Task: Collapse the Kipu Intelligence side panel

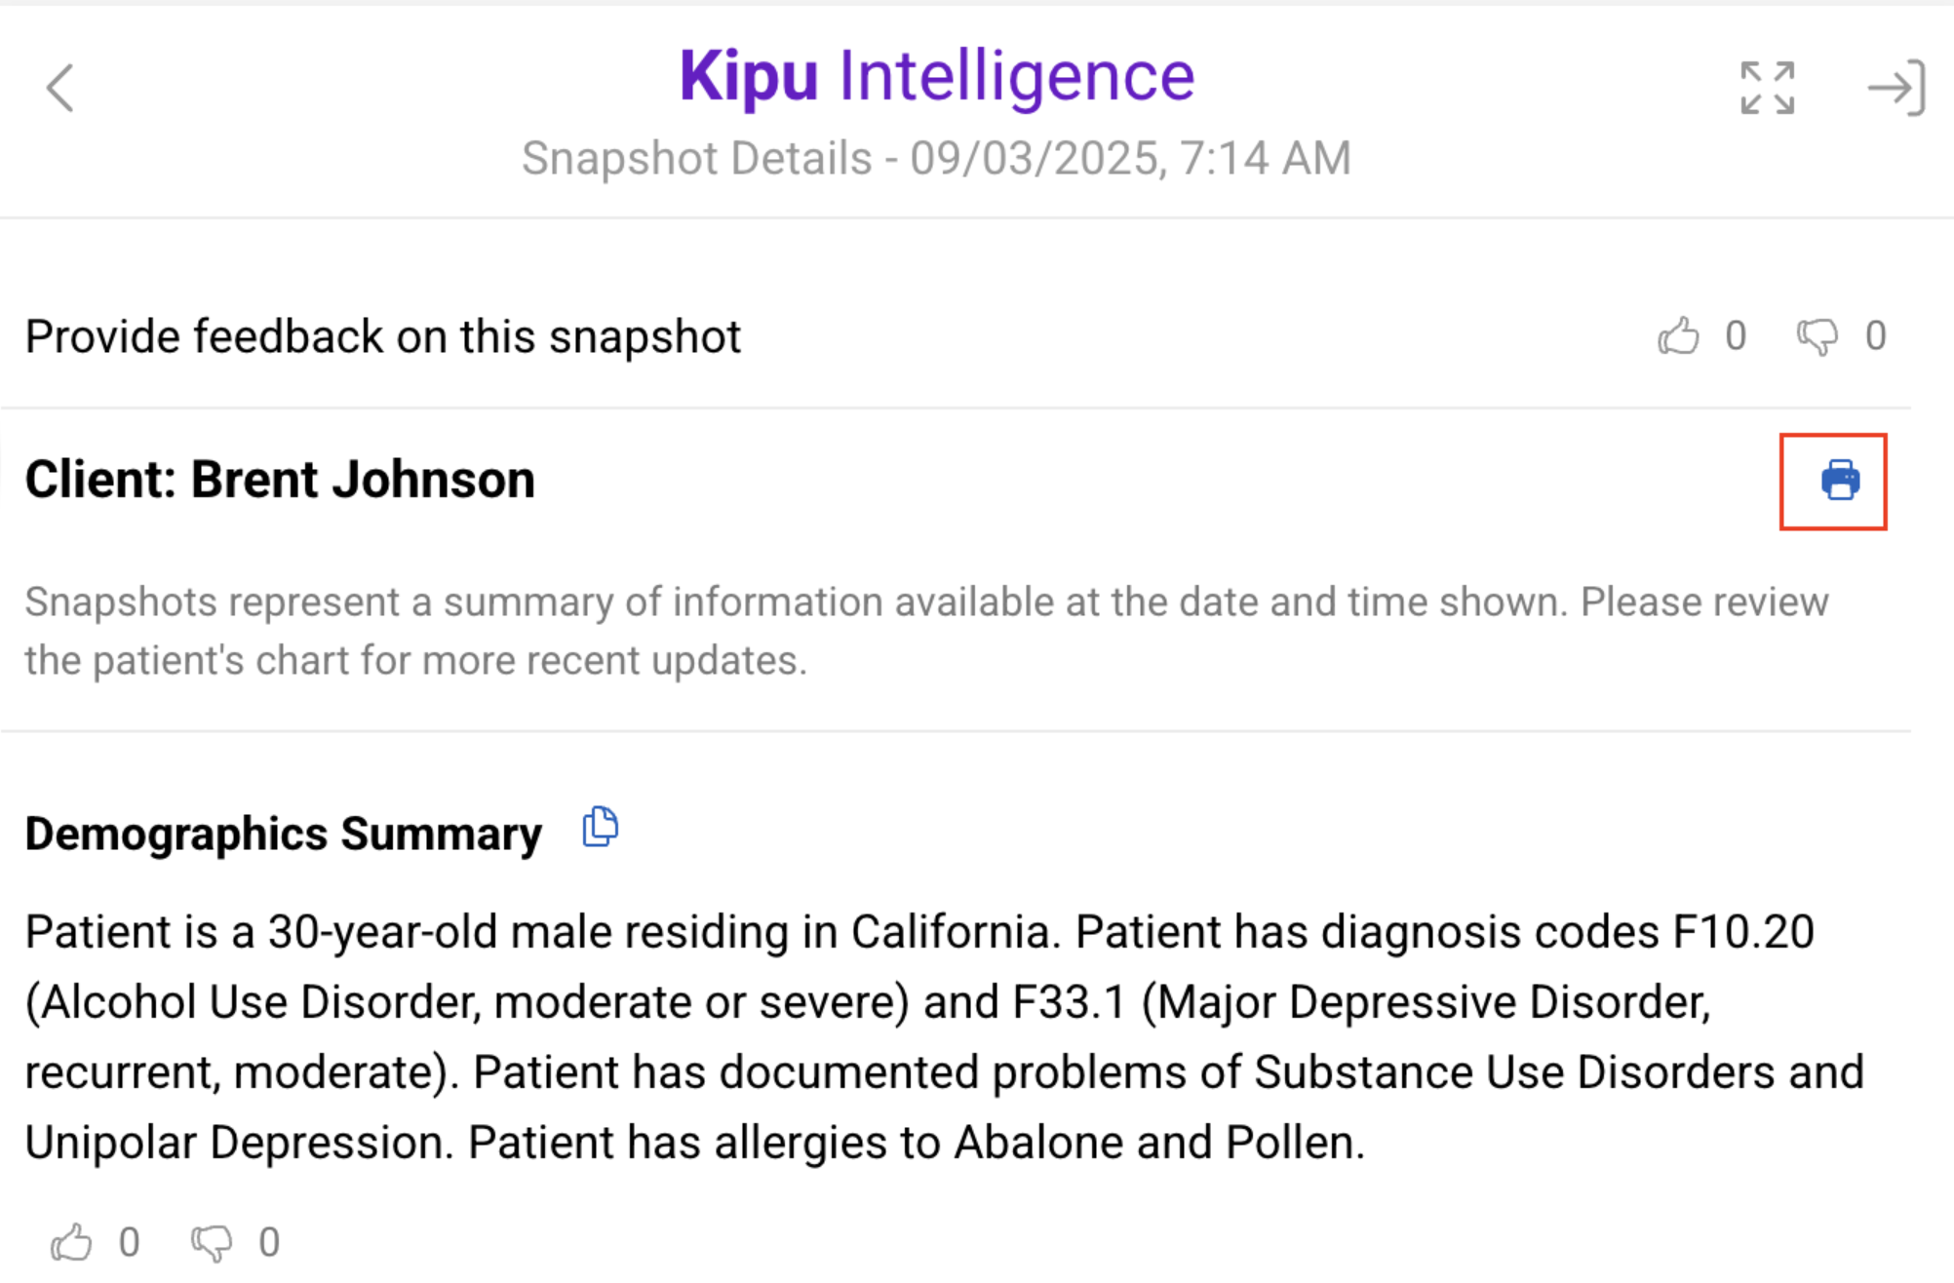Action: [1895, 89]
